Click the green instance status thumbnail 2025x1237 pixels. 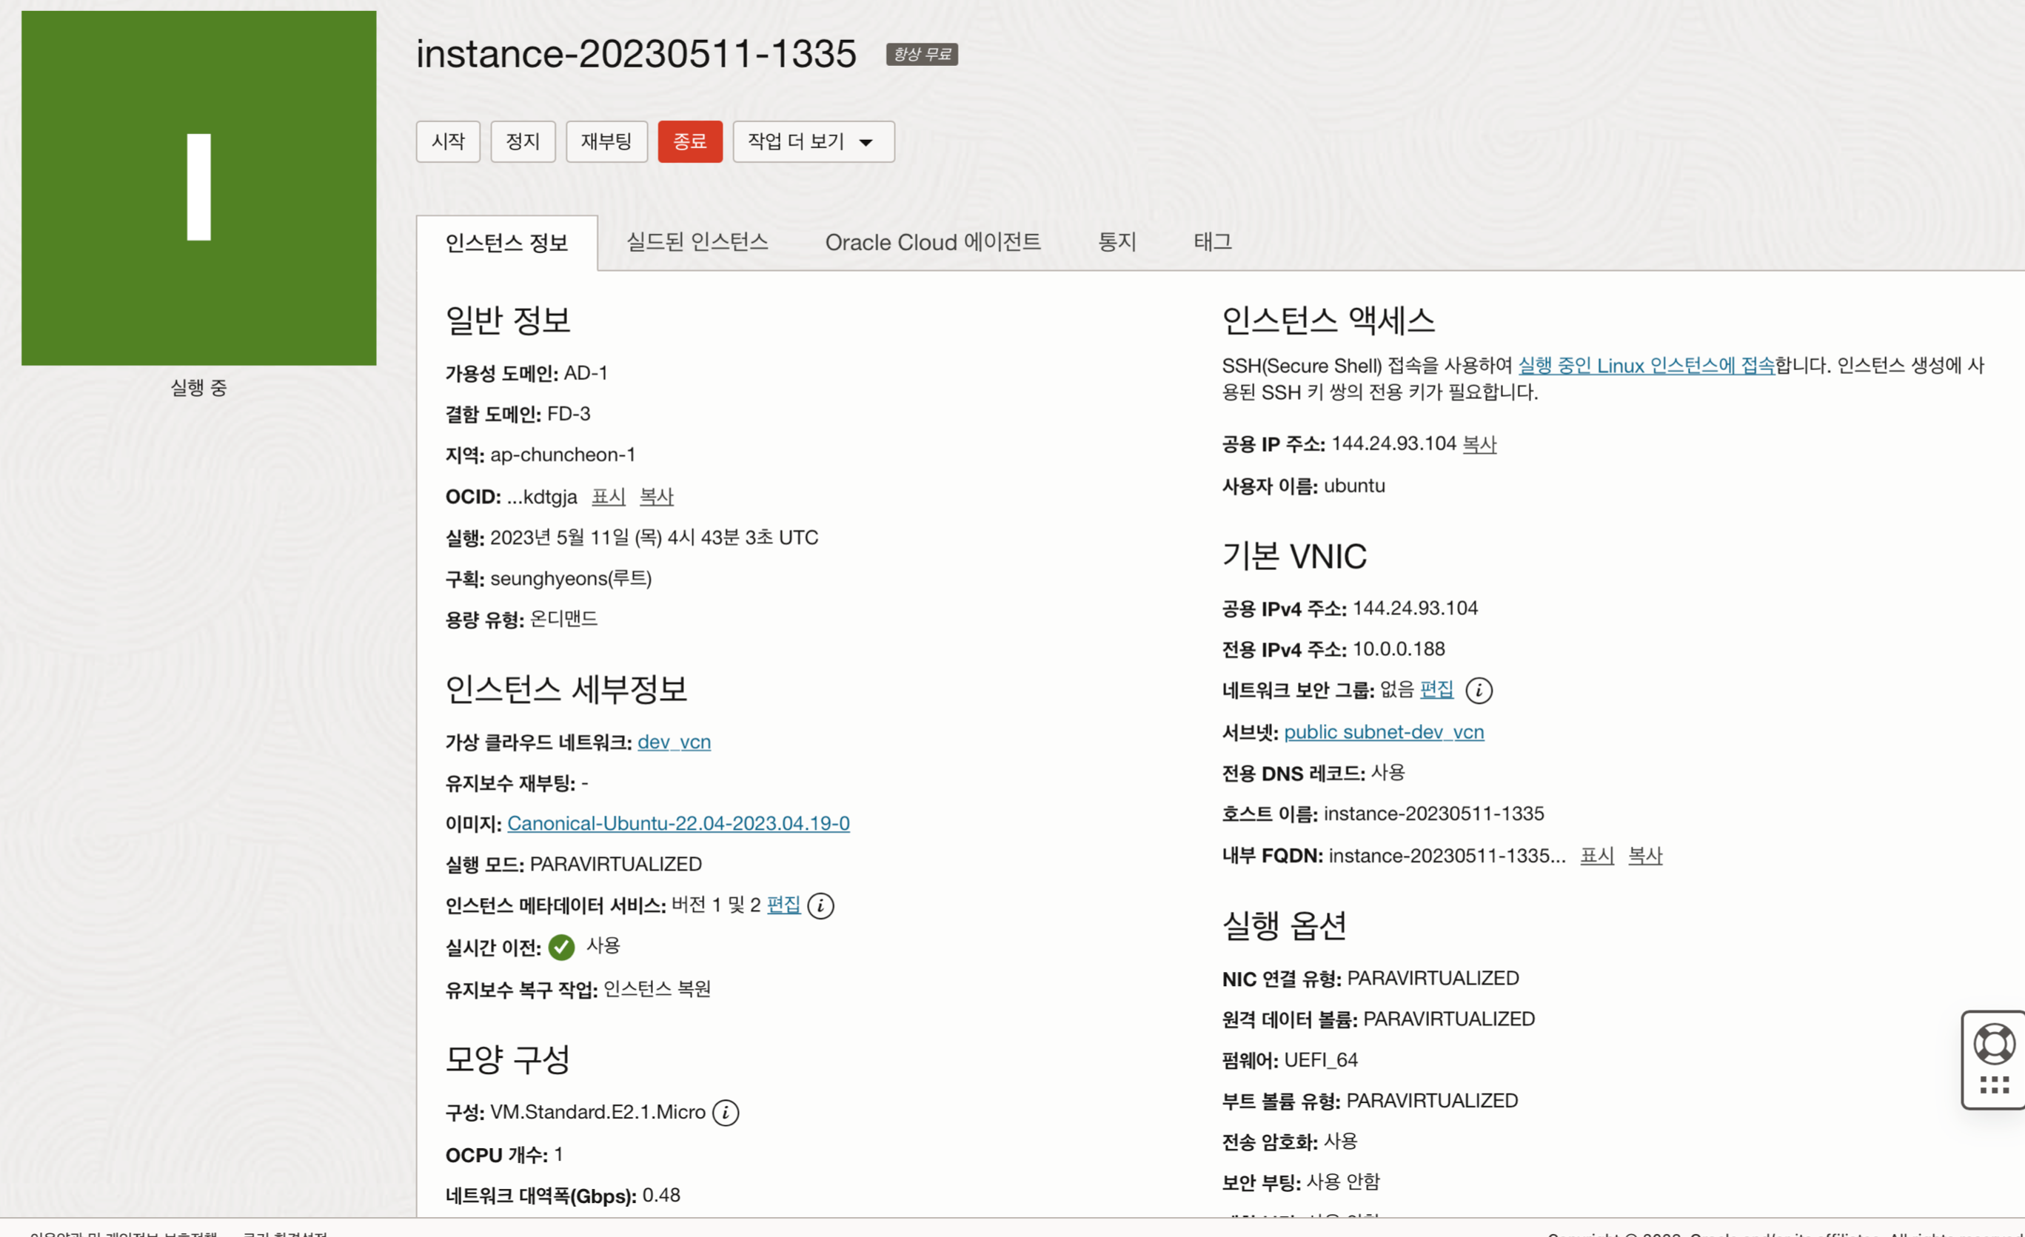pyautogui.click(x=199, y=188)
